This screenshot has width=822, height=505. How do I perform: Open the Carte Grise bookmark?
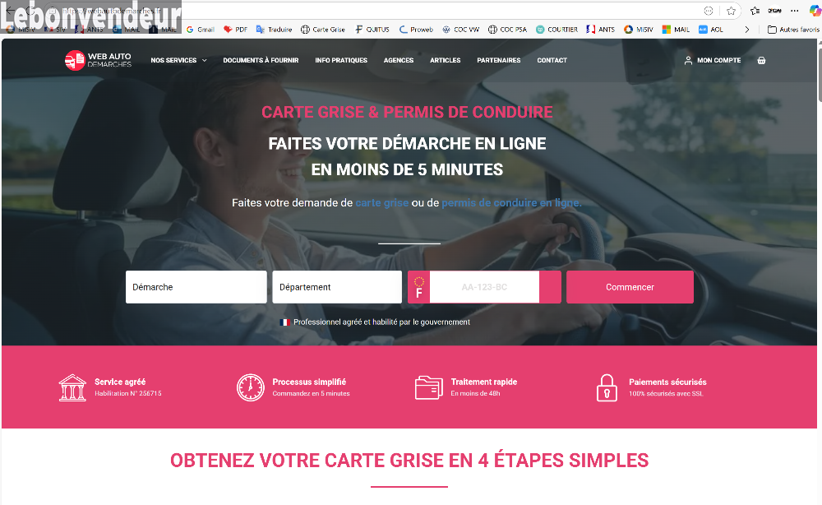[x=323, y=30]
